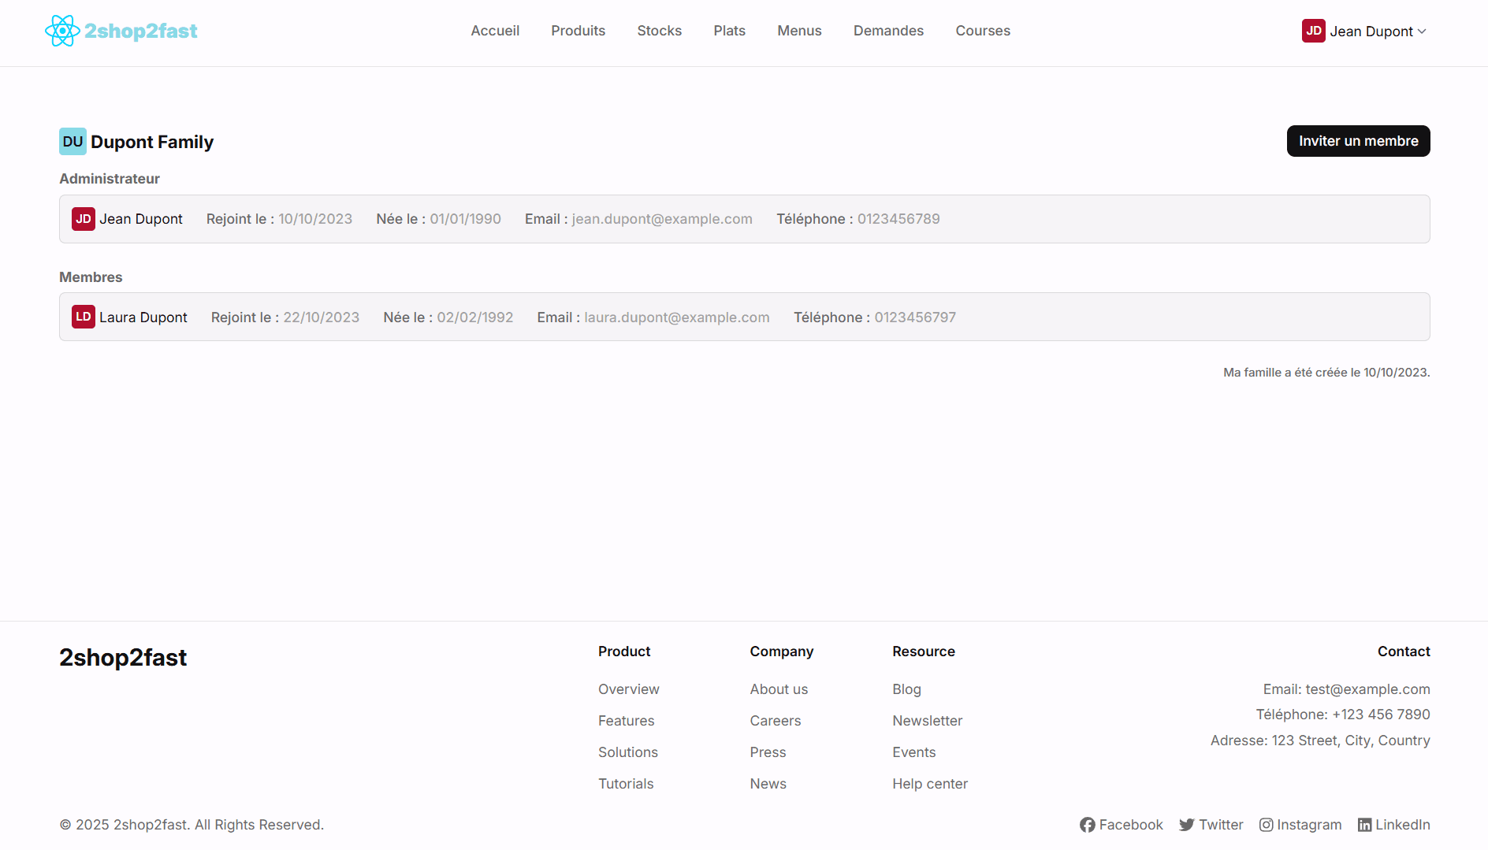Expand the Jean Dupont user menu chevron
The height and width of the screenshot is (850, 1488).
pos(1422,32)
